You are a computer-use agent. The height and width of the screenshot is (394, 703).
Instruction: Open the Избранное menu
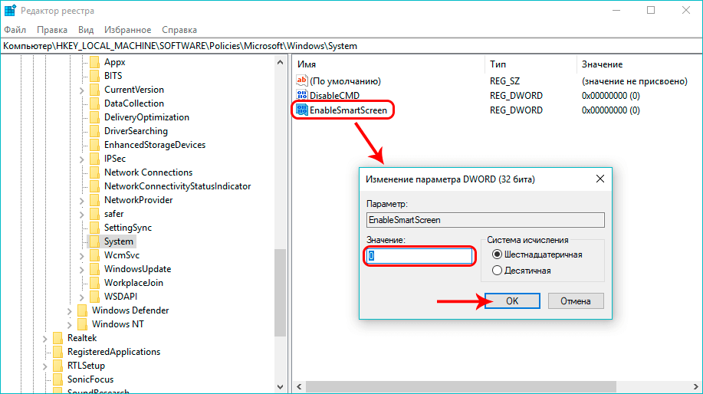(128, 30)
